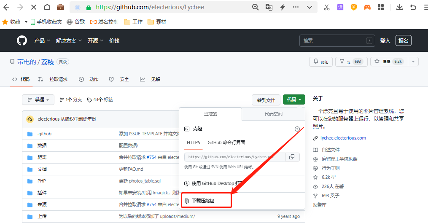The height and width of the screenshot is (223, 428).
Task: Open the page translate icon in address bar
Action: [x=269, y=7]
